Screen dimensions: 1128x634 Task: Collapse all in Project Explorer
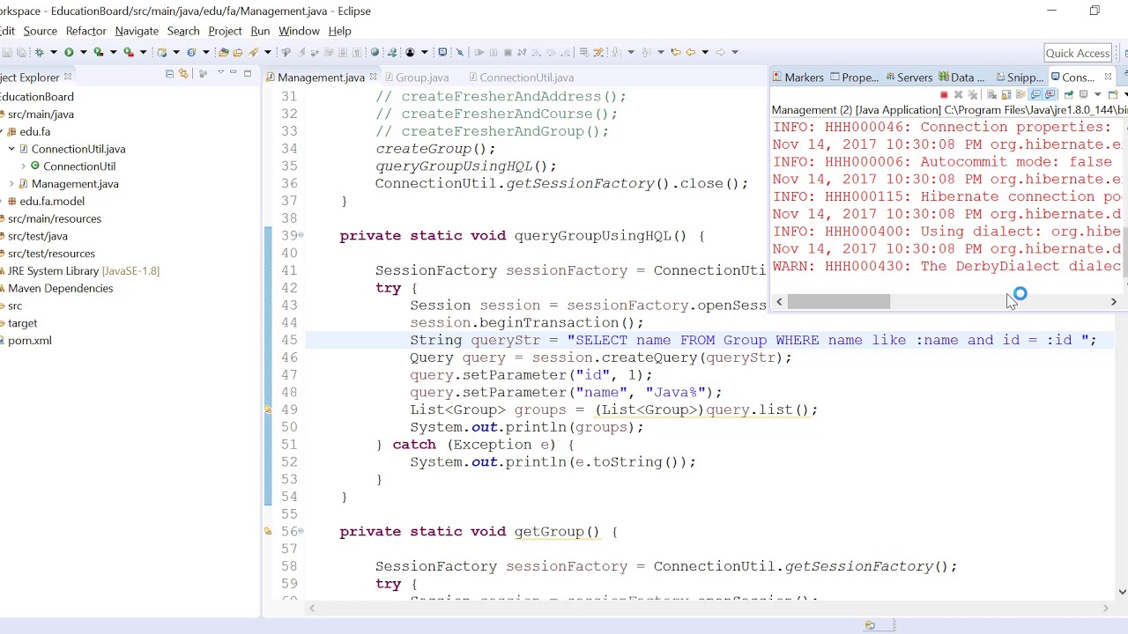(169, 73)
